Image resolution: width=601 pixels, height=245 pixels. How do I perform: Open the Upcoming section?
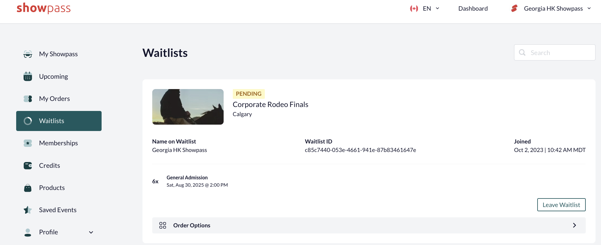53,76
